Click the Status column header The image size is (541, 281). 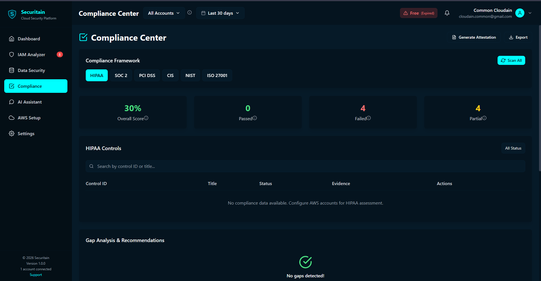[265, 183]
